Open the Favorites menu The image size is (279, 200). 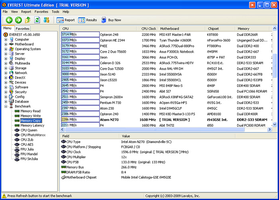(41, 12)
